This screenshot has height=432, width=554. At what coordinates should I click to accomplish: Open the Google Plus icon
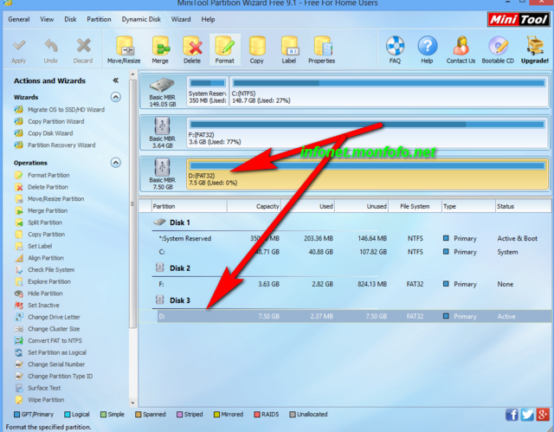click(x=543, y=415)
